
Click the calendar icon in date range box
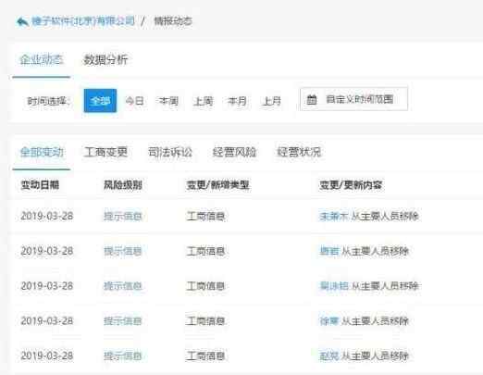pos(312,99)
